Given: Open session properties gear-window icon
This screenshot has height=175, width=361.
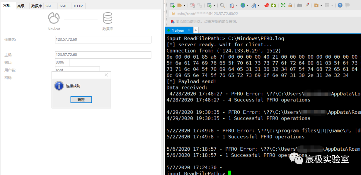Looking at the screenshot, I should coord(210,5).
